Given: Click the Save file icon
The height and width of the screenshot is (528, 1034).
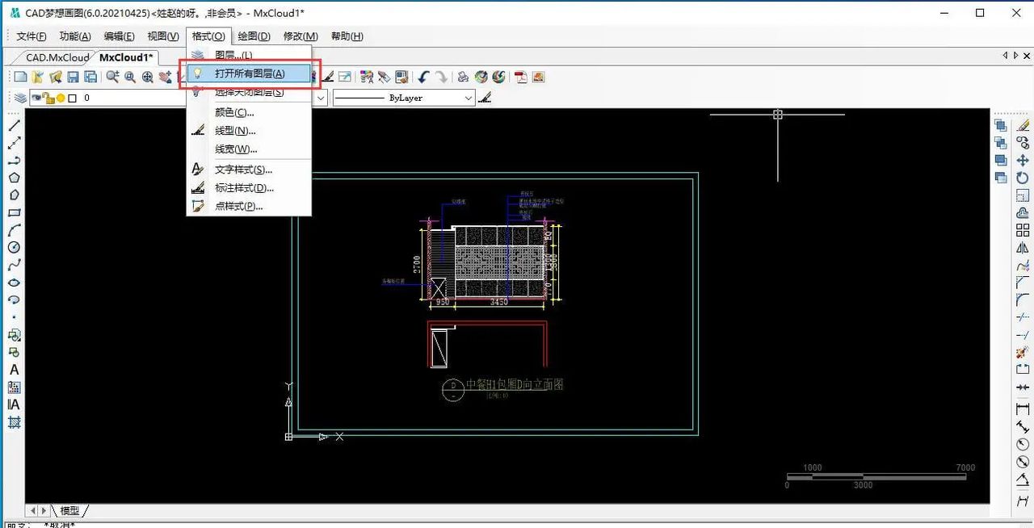Looking at the screenshot, I should [73, 77].
